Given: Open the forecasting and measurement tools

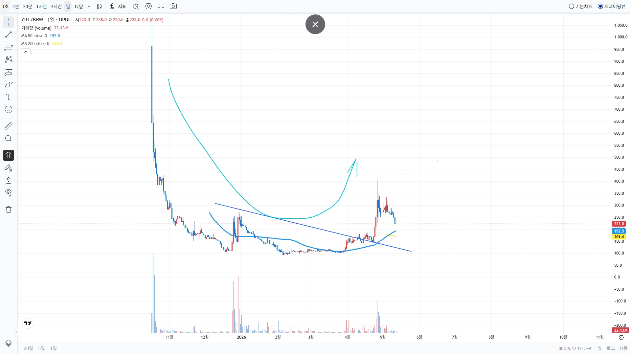Looking at the screenshot, I should [x=9, y=72].
